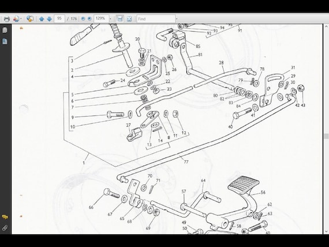This screenshot has height=247, width=329.
Task: Open the zoom percentage dropdown arrow
Action: click(111, 18)
